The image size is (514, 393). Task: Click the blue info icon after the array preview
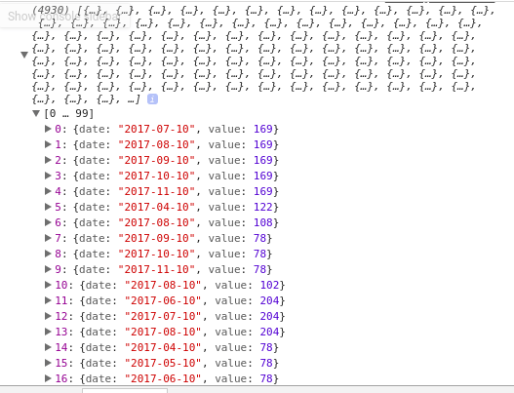(x=152, y=99)
